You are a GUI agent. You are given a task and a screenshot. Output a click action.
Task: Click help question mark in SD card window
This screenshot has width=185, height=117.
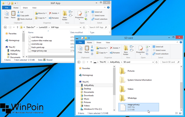[x=181, y=42]
